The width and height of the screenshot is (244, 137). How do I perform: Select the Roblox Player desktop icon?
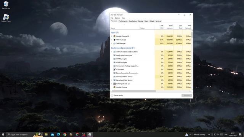6,18
